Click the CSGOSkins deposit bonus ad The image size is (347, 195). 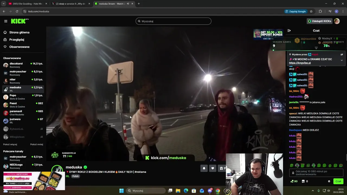pyautogui.click(x=268, y=34)
